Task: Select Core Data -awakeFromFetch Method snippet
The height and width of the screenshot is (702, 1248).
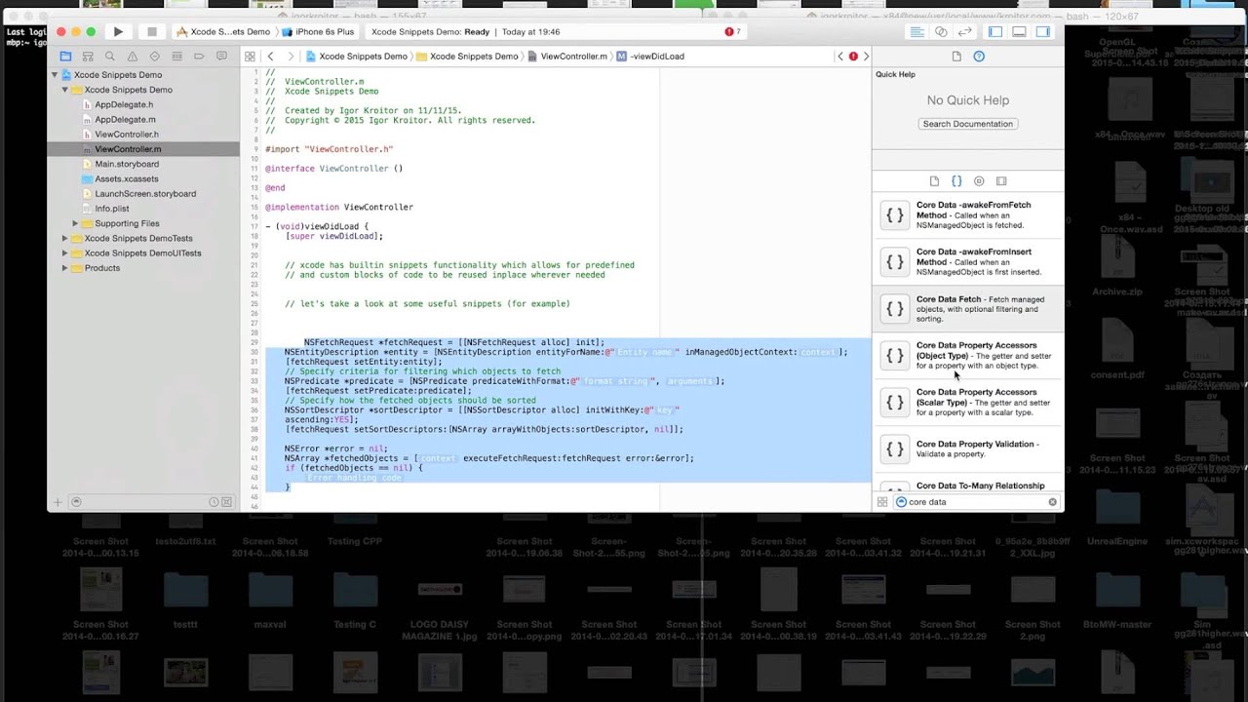Action: (968, 215)
